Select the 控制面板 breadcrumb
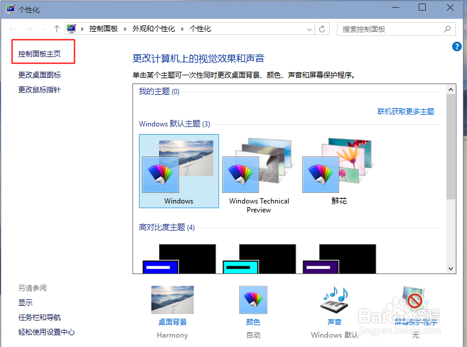 (x=103, y=29)
